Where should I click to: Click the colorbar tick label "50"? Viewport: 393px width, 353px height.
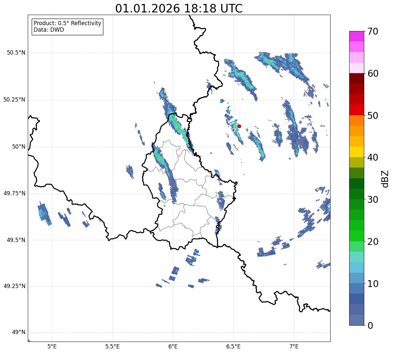[372, 116]
